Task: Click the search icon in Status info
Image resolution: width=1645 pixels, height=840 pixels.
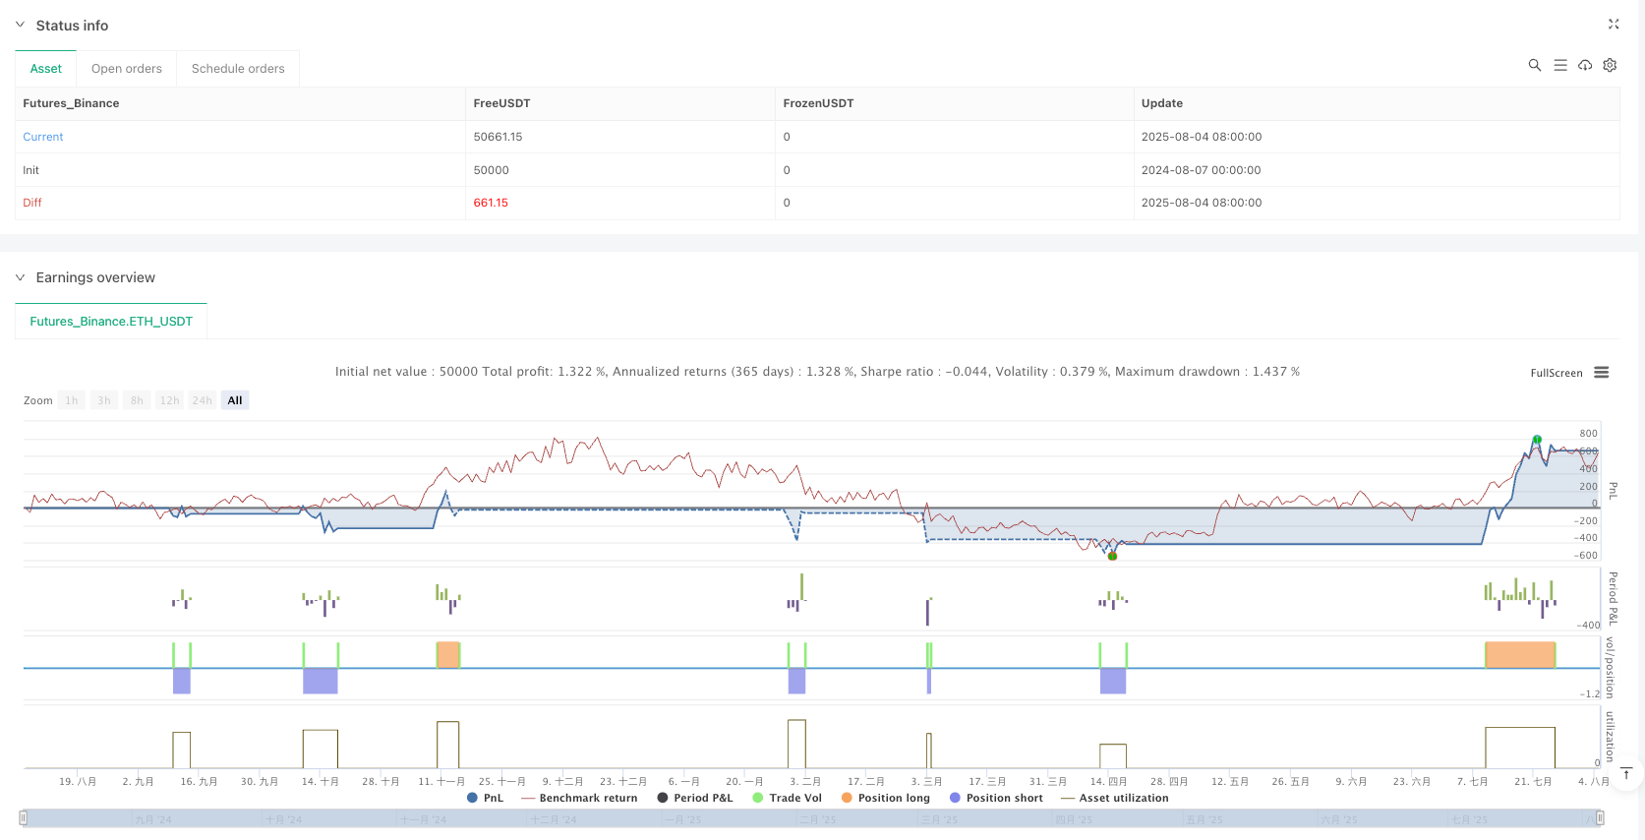Action: pos(1534,65)
